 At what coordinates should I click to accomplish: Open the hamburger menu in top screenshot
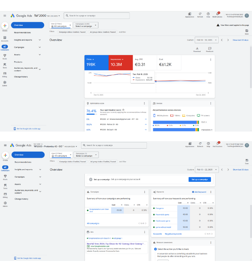tap(5, 16)
